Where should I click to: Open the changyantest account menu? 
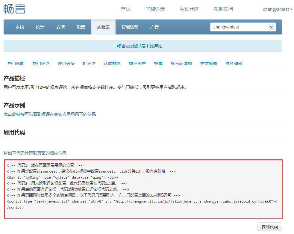coord(275,9)
